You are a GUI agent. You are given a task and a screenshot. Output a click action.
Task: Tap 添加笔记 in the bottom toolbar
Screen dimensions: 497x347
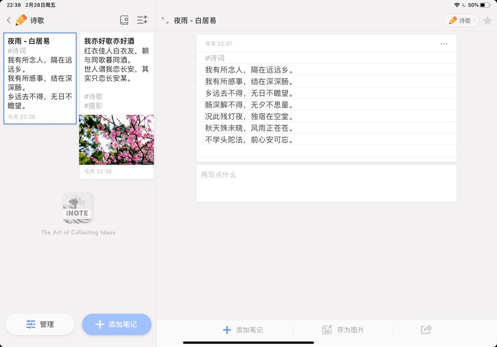point(243,330)
